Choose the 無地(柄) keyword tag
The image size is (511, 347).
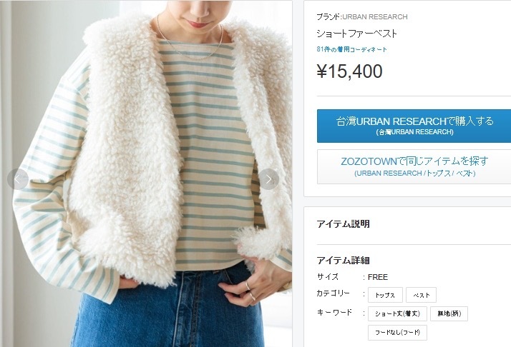pos(449,313)
